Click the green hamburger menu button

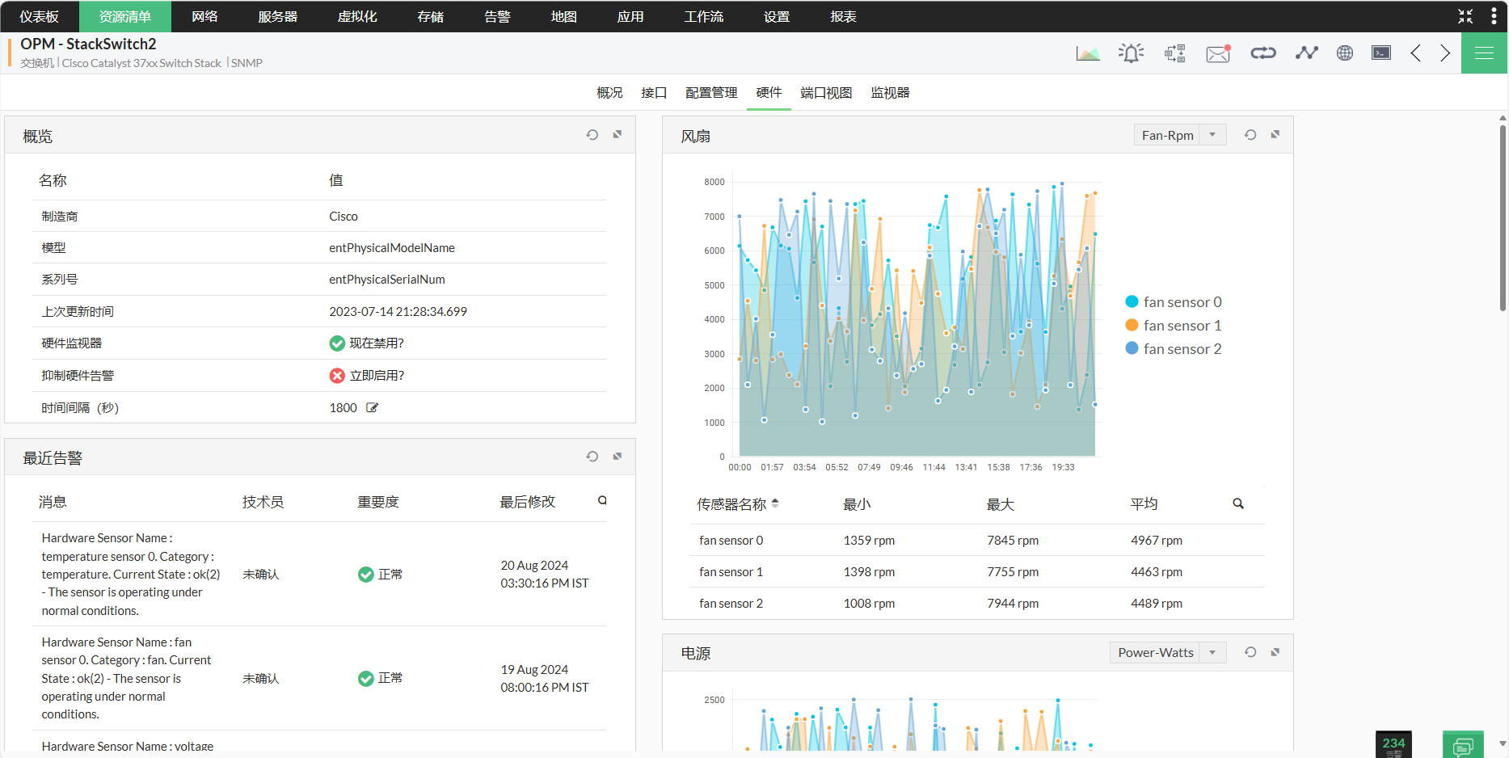click(x=1484, y=53)
